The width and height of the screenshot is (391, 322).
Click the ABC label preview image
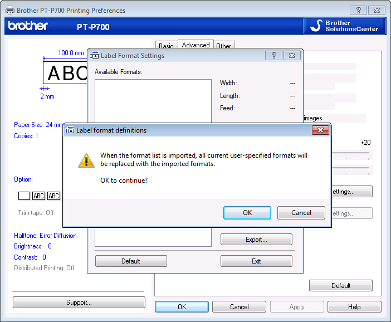65,73
